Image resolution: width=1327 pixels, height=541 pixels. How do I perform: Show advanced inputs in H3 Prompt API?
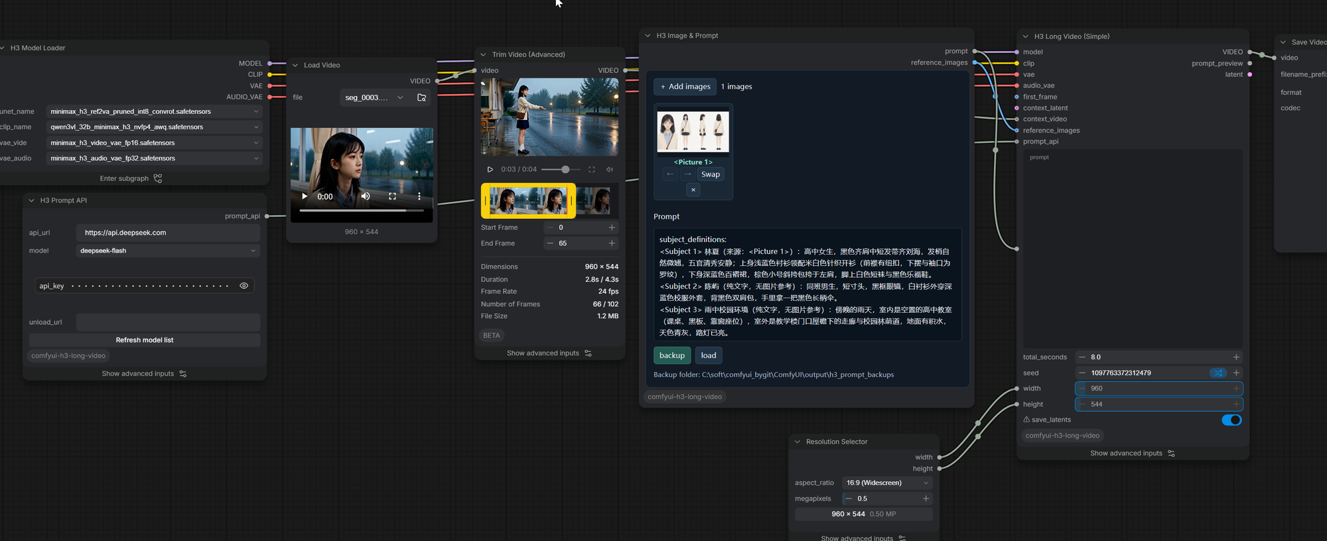[x=144, y=374]
